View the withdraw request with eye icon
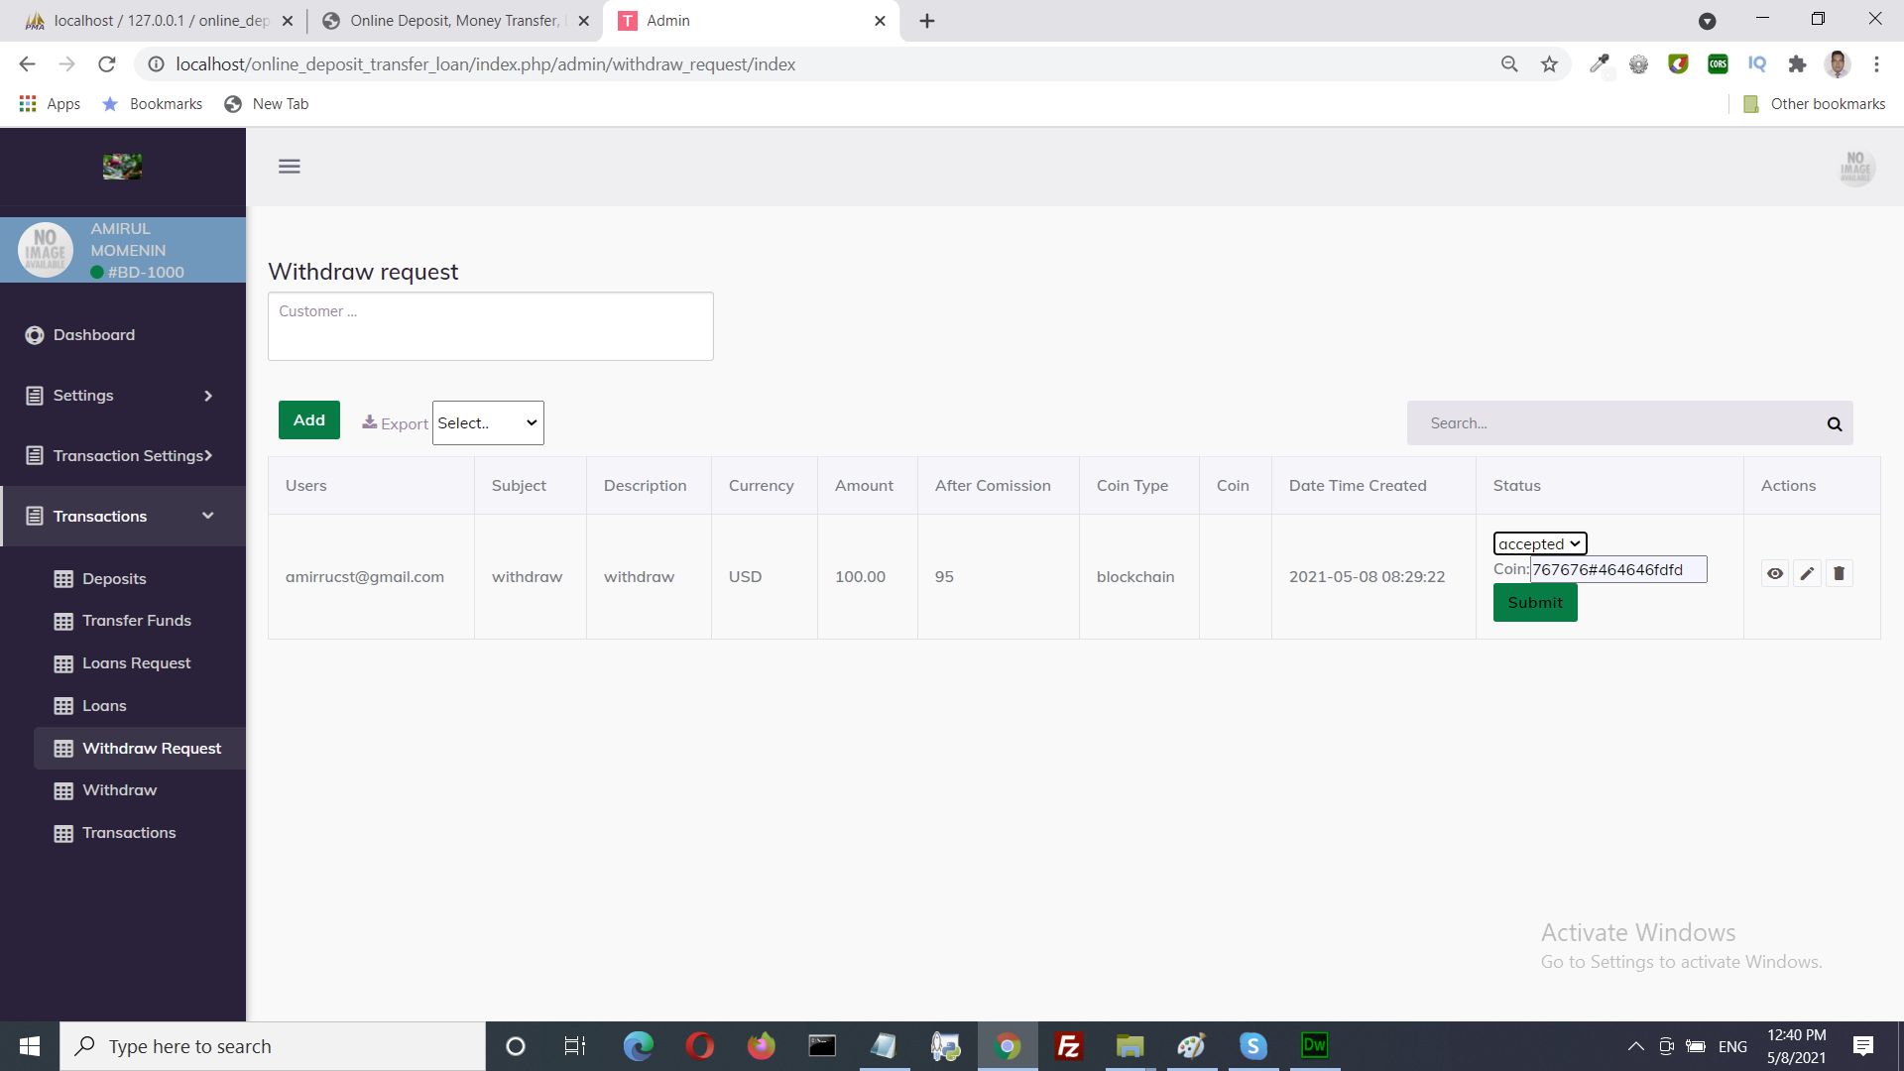 [x=1774, y=573]
